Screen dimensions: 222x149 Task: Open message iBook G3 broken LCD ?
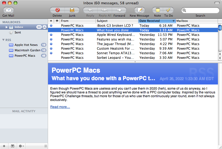click(133, 25)
